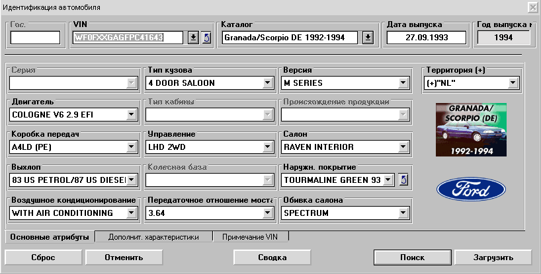Viewport: 541px width, 274px height.
Task: Close the vehicle identification dialog
Action: pos(532,7)
